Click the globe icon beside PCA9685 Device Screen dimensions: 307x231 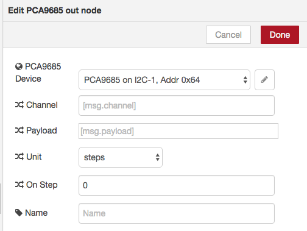point(19,66)
